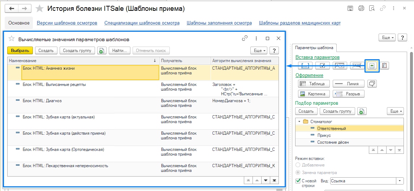Image resolution: width=414 pixels, height=191 pixels.
Task: Open three-dot menu of computed values dialog
Action: [256, 39]
